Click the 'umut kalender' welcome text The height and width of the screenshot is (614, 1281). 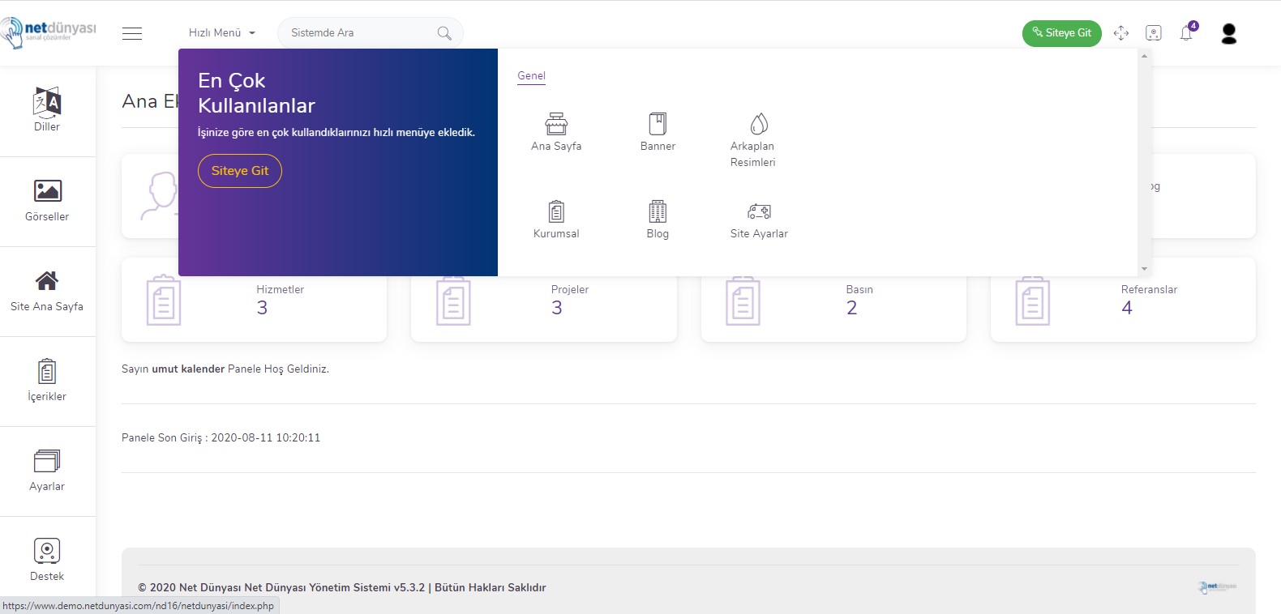point(188,369)
